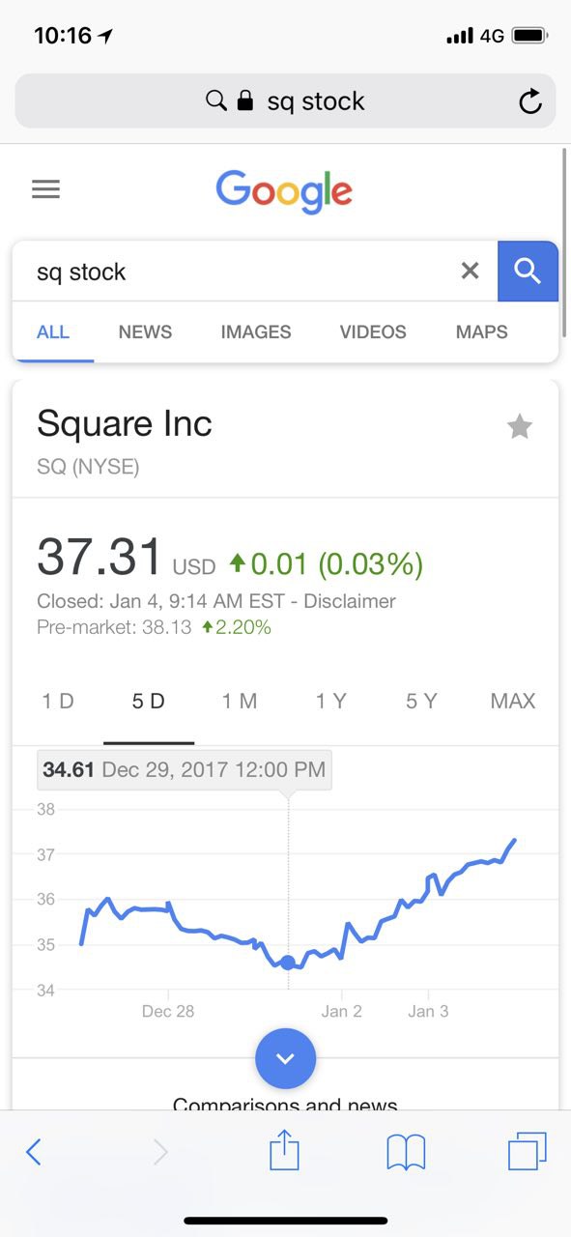This screenshot has height=1237, width=571.
Task: Open Safari bookmarks
Action: 406,1152
